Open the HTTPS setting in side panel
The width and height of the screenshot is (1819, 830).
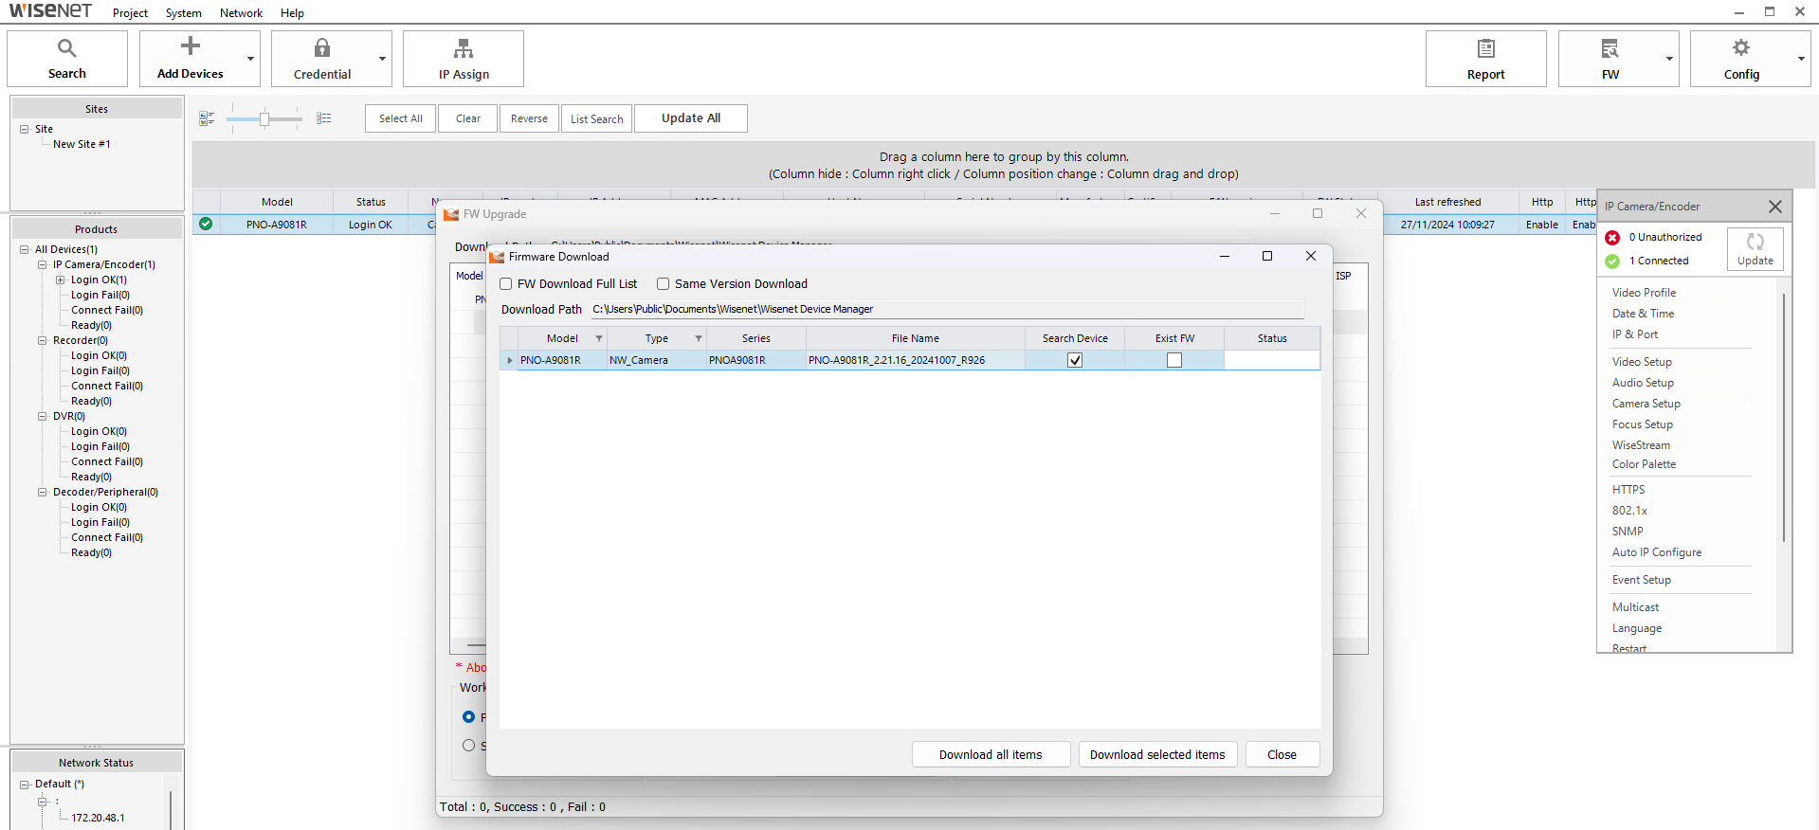click(1628, 490)
